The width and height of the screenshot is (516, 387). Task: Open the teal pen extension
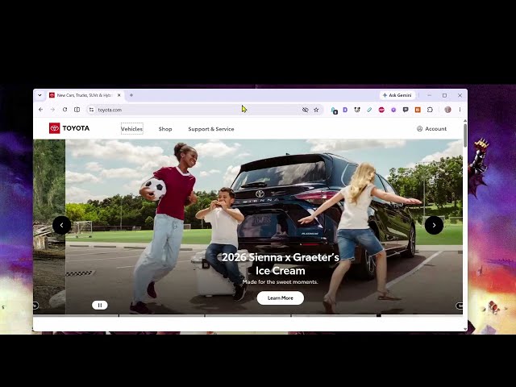pyautogui.click(x=369, y=110)
